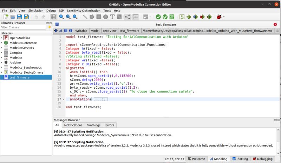Viewport: 281px width, 163px height.
Task: Save the current model
Action: click(x=19, y=17)
